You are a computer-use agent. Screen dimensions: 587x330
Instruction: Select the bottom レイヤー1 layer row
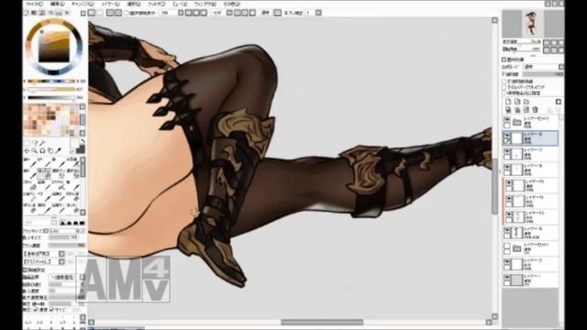click(531, 280)
